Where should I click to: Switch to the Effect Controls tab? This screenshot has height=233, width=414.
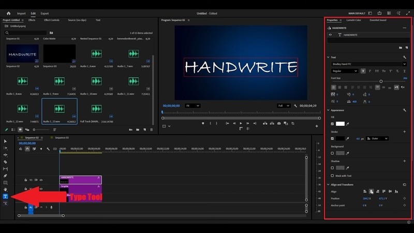tap(51, 20)
